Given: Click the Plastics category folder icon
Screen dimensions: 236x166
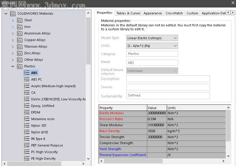Looking at the screenshot, I should click(20, 67).
